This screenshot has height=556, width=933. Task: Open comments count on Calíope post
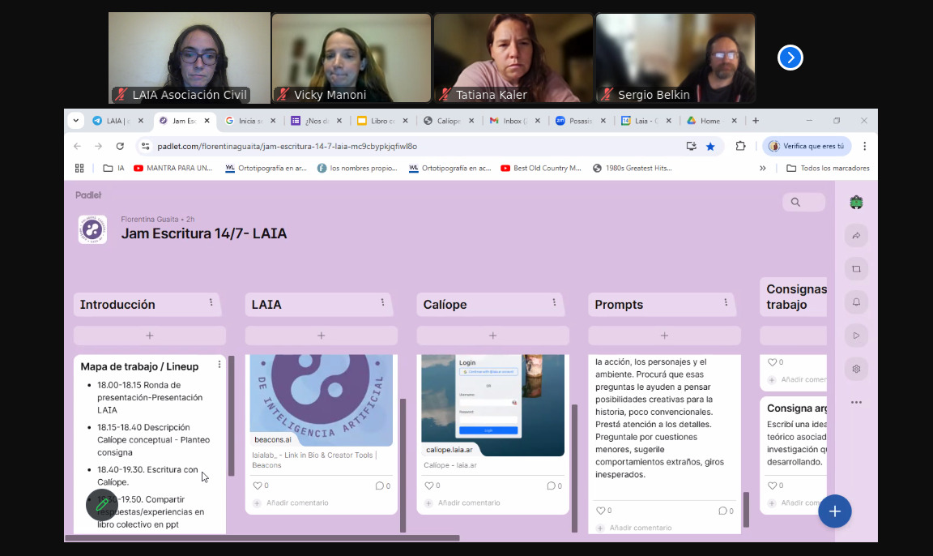tap(554, 485)
